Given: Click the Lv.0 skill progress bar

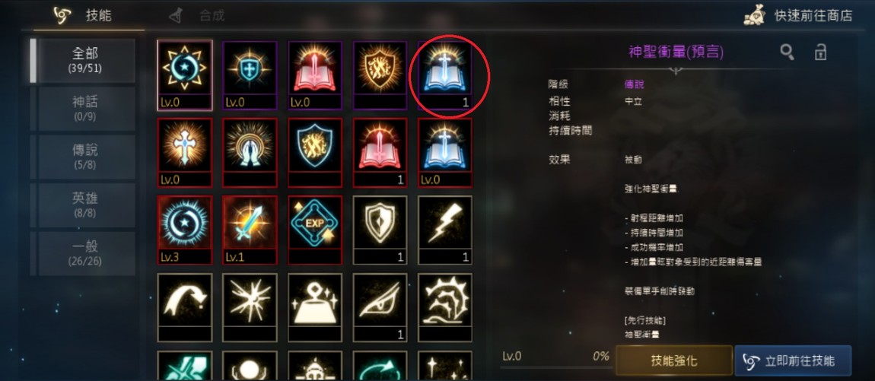Looking at the screenshot, I should click(x=555, y=367).
